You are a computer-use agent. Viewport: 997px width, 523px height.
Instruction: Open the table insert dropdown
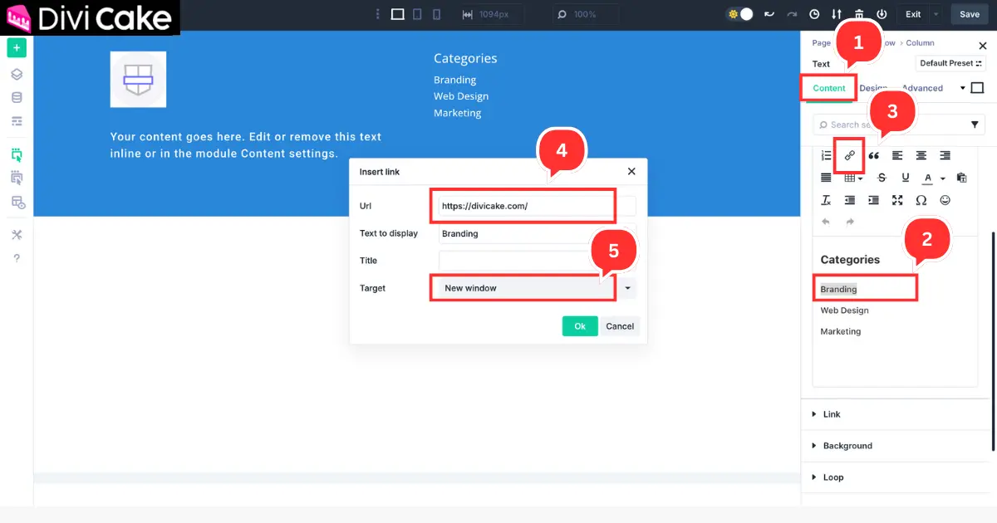point(853,178)
